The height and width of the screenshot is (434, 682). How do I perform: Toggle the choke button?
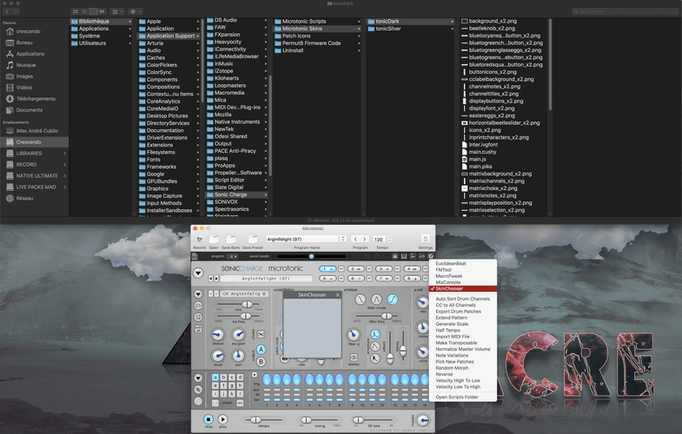tap(261, 334)
